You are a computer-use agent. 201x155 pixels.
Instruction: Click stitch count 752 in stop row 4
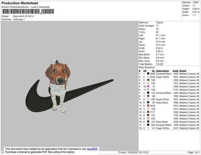coord(153,83)
